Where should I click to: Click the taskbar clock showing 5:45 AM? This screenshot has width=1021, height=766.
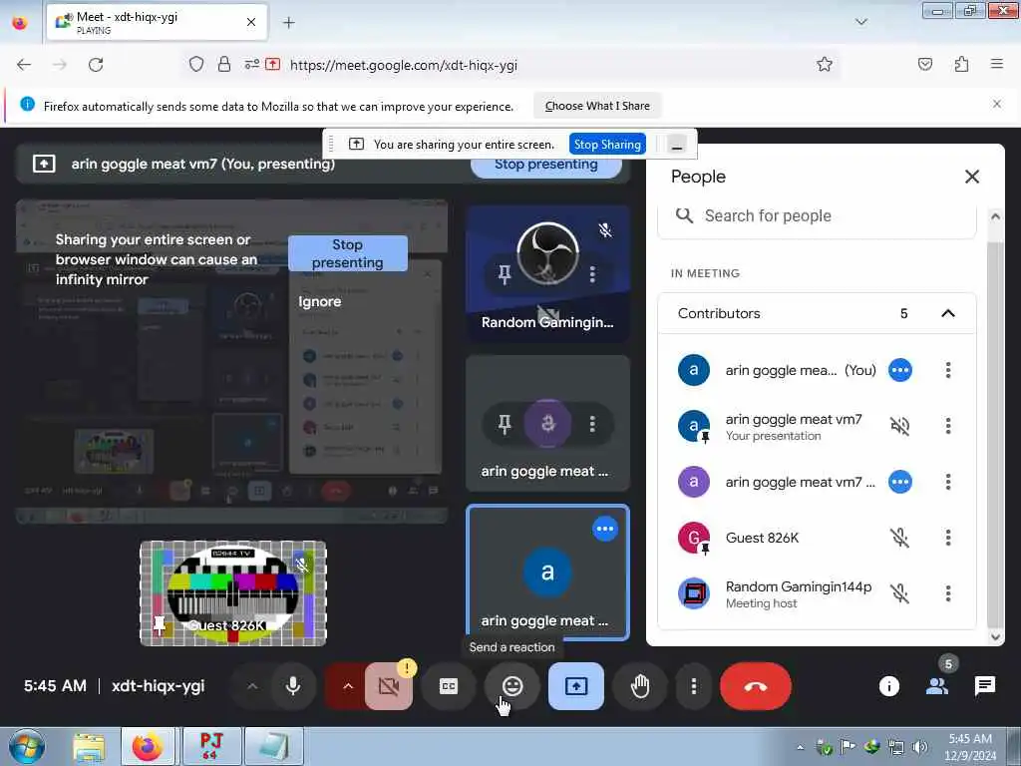tap(970, 747)
